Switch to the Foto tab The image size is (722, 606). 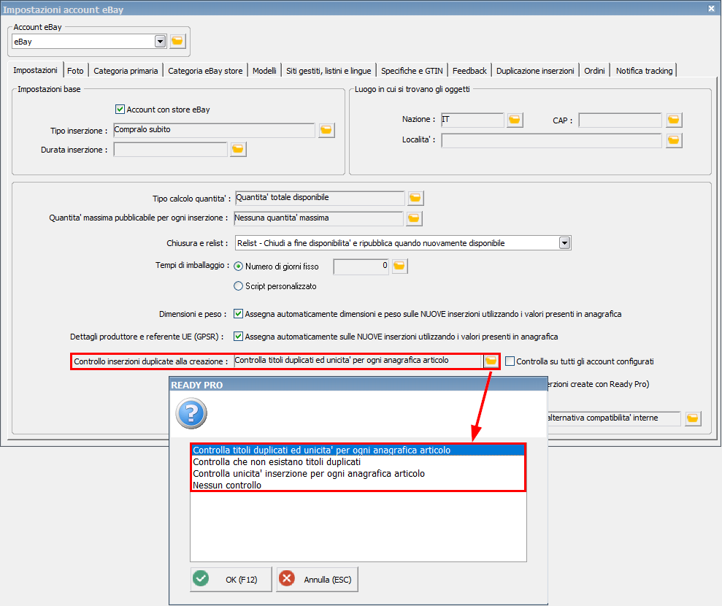pyautogui.click(x=75, y=70)
